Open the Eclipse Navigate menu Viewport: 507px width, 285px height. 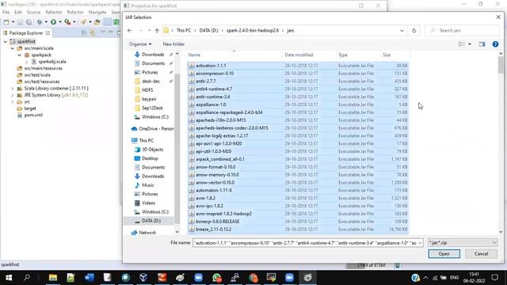[97, 13]
